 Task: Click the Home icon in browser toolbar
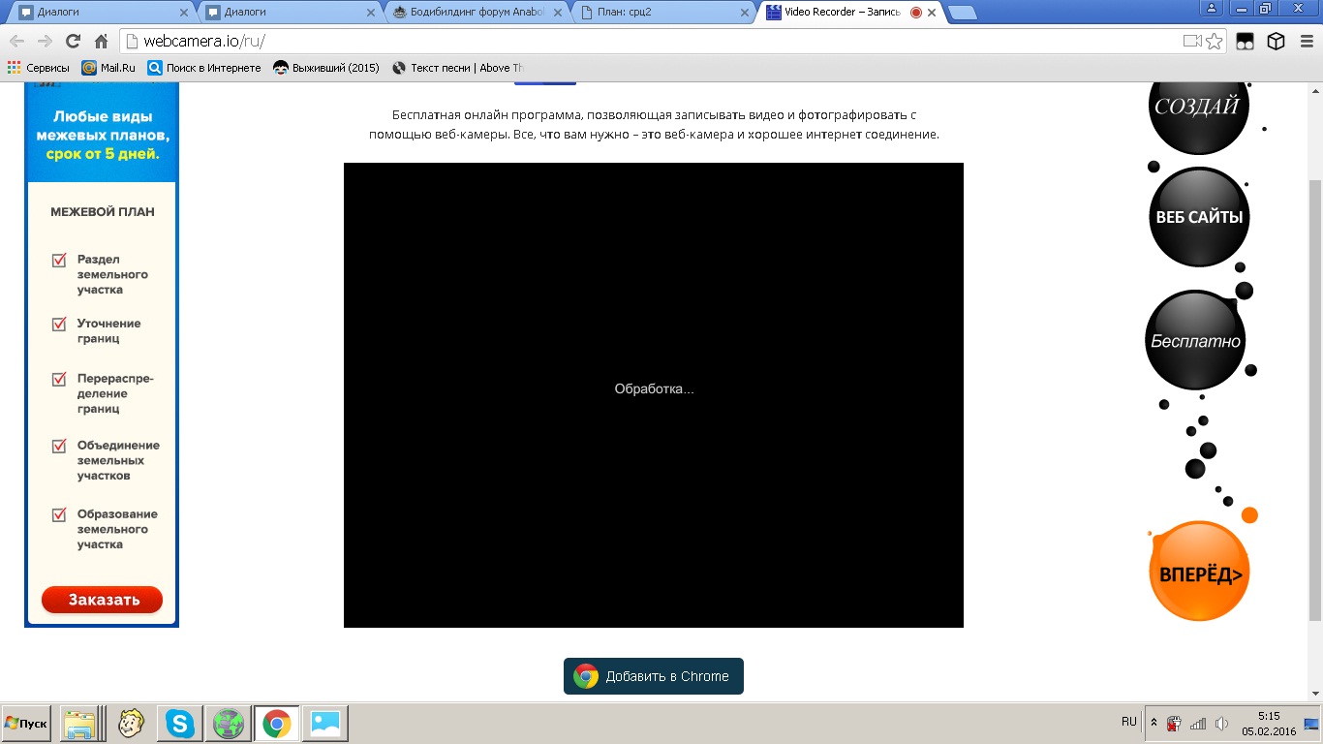click(101, 41)
